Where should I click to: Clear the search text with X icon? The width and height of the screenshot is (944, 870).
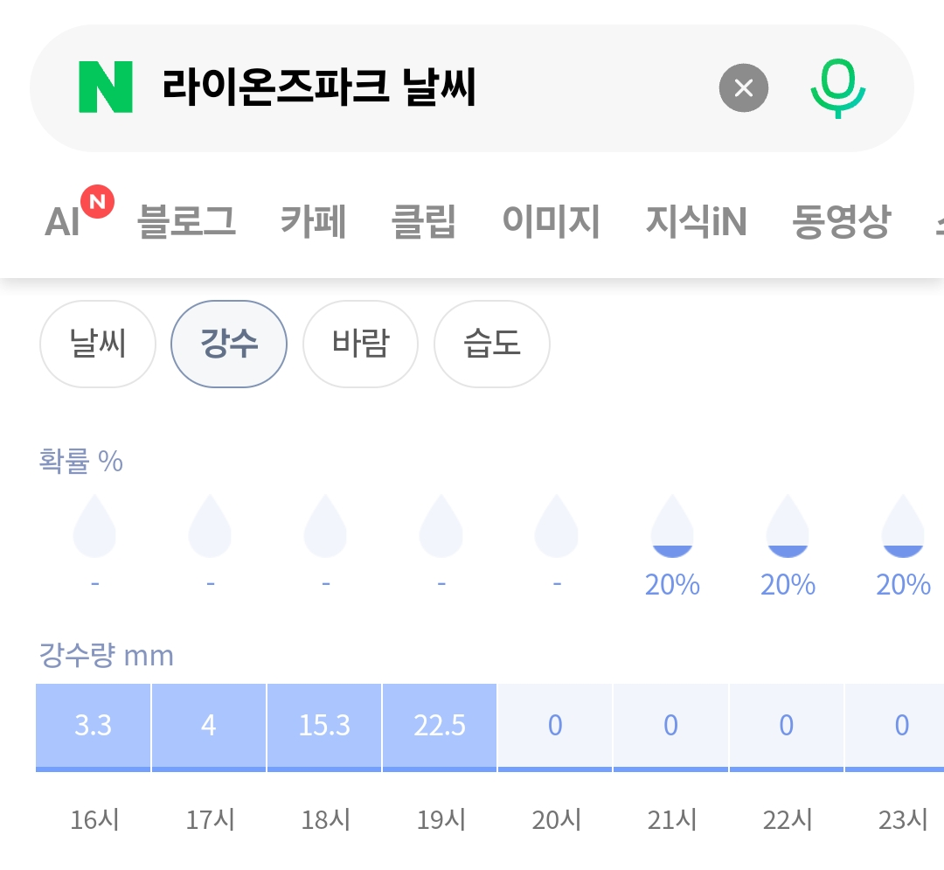click(x=744, y=88)
